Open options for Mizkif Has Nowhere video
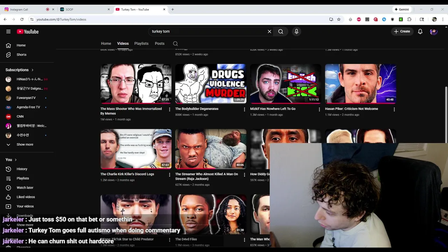Viewport: 448px width, 252px height. coord(319,110)
